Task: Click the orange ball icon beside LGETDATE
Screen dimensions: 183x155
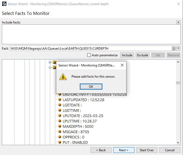Action: pyautogui.click(x=60, y=105)
